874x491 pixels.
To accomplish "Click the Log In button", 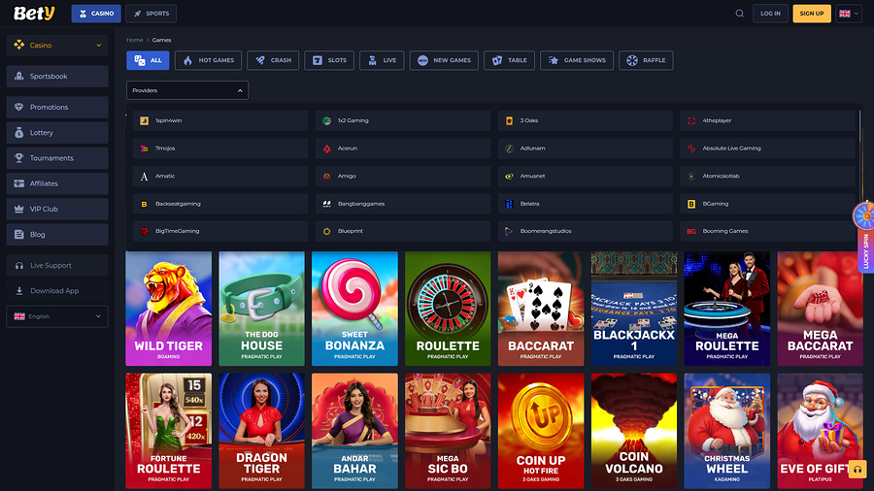I will pos(770,14).
